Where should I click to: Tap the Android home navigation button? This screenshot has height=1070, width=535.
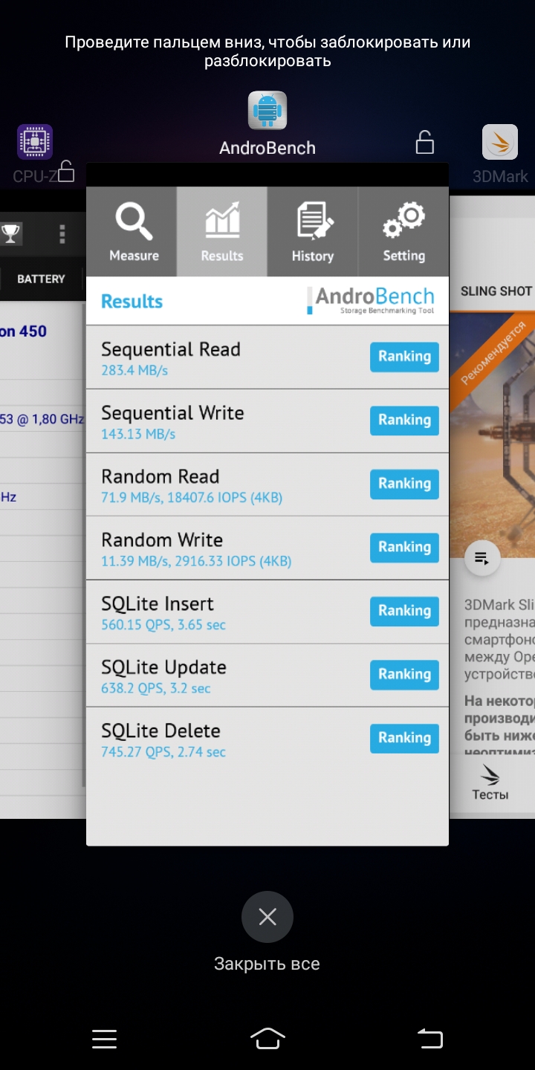coord(267,1038)
